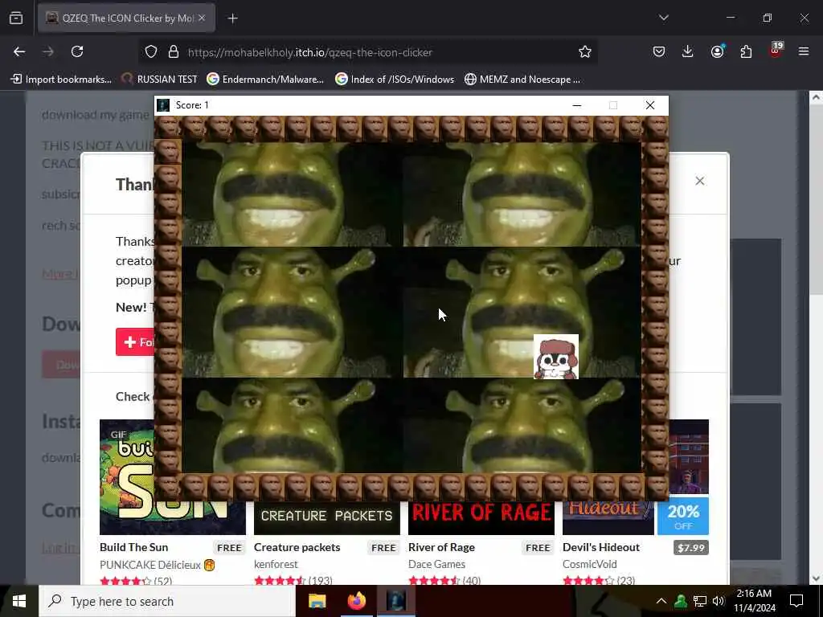Open the Build The Sun title link
This screenshot has height=617, width=823.
(x=134, y=547)
